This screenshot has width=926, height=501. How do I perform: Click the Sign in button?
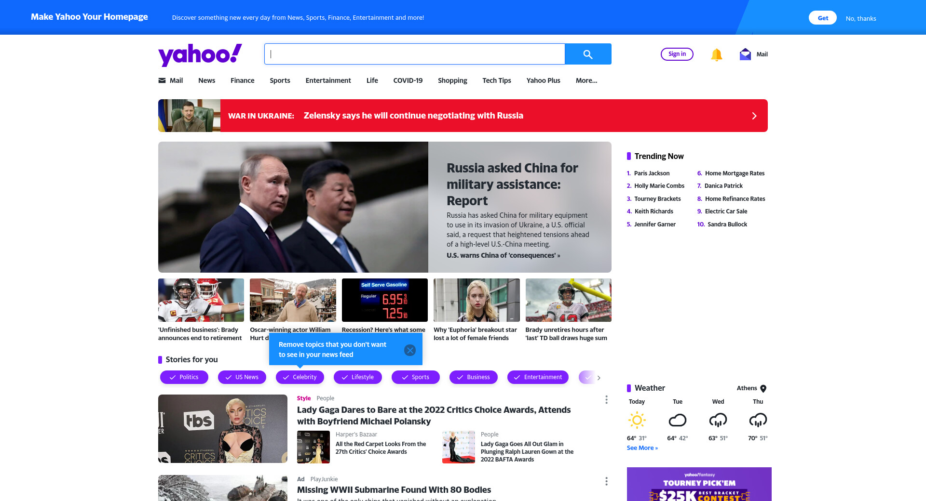coord(677,54)
